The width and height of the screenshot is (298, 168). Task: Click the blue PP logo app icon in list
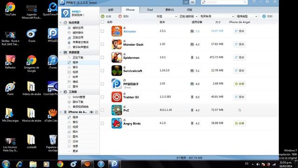(x=116, y=84)
